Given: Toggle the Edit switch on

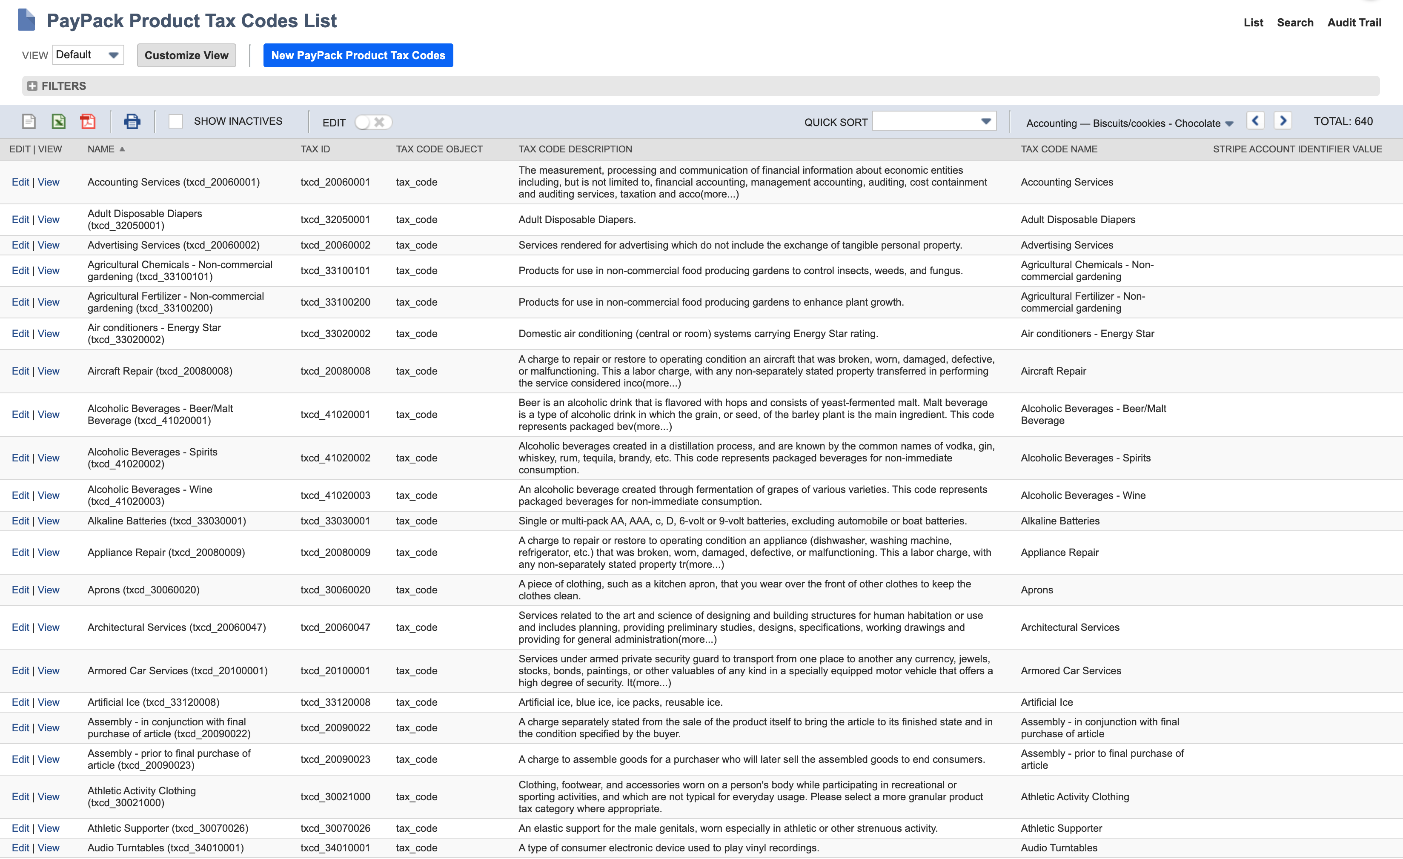Looking at the screenshot, I should tap(363, 122).
